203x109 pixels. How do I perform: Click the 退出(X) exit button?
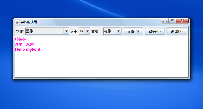(x=177, y=31)
